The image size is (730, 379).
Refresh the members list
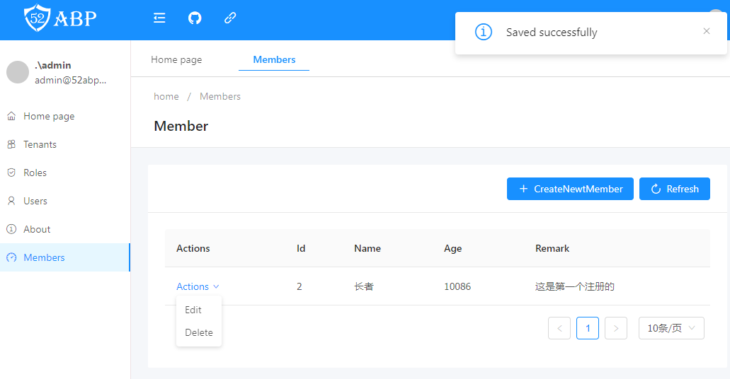pyautogui.click(x=675, y=189)
